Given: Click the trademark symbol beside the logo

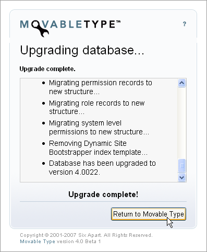Looking at the screenshot, I should coord(118,22).
